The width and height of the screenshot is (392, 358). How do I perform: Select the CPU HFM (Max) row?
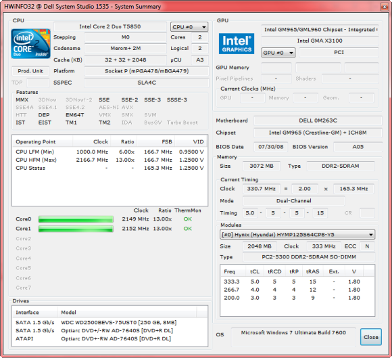109,160
